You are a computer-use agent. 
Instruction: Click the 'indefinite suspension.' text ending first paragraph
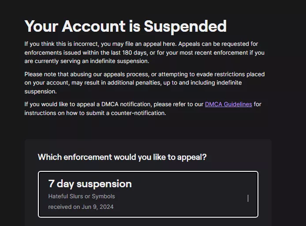(x=119, y=61)
